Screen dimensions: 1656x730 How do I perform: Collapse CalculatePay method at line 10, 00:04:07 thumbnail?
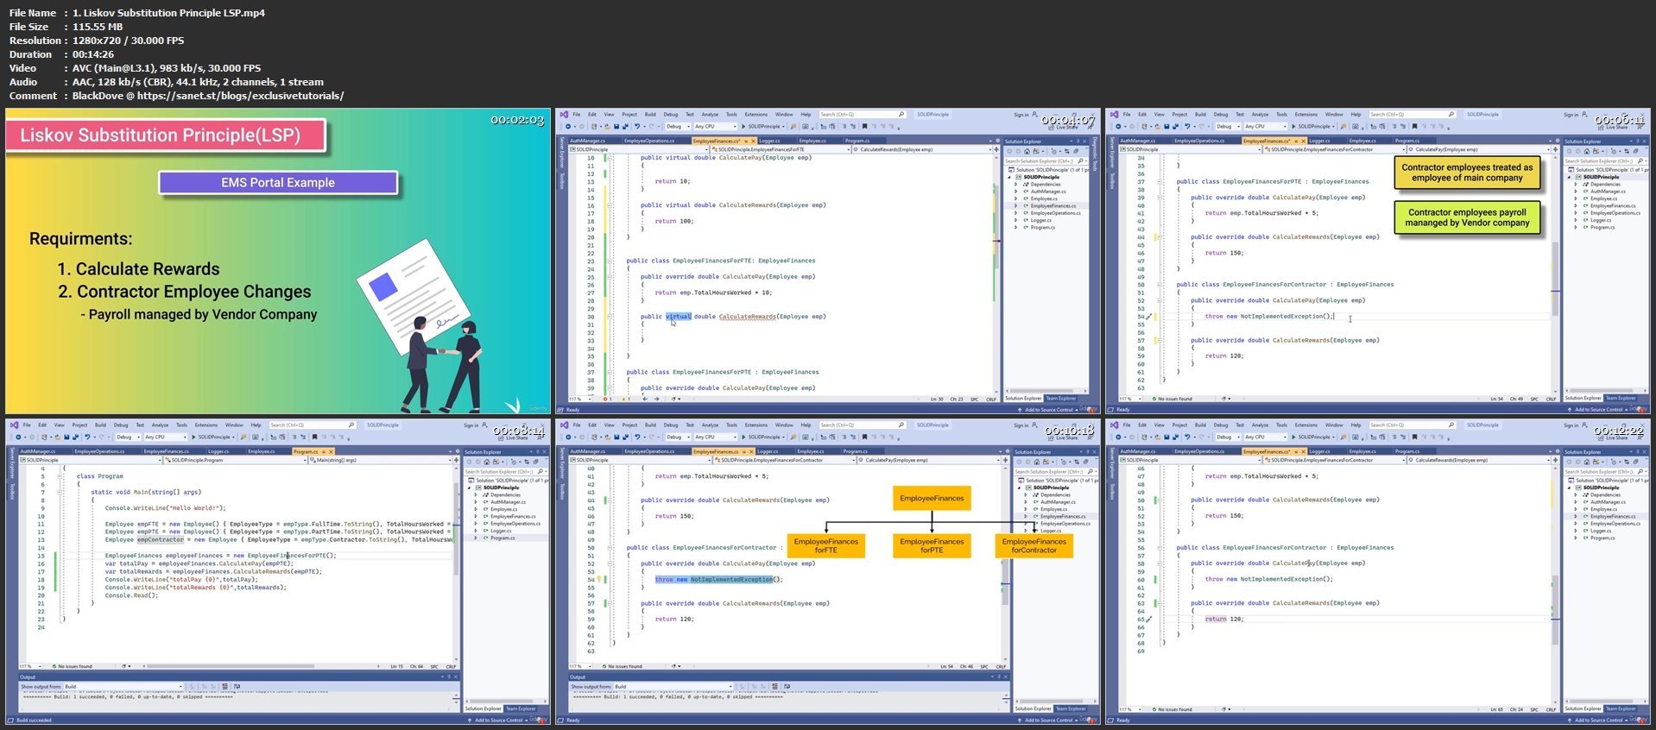coord(610,158)
